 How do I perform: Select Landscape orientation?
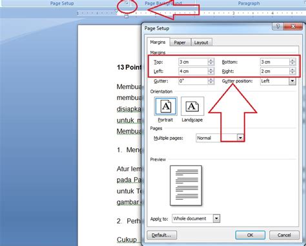[x=192, y=106]
